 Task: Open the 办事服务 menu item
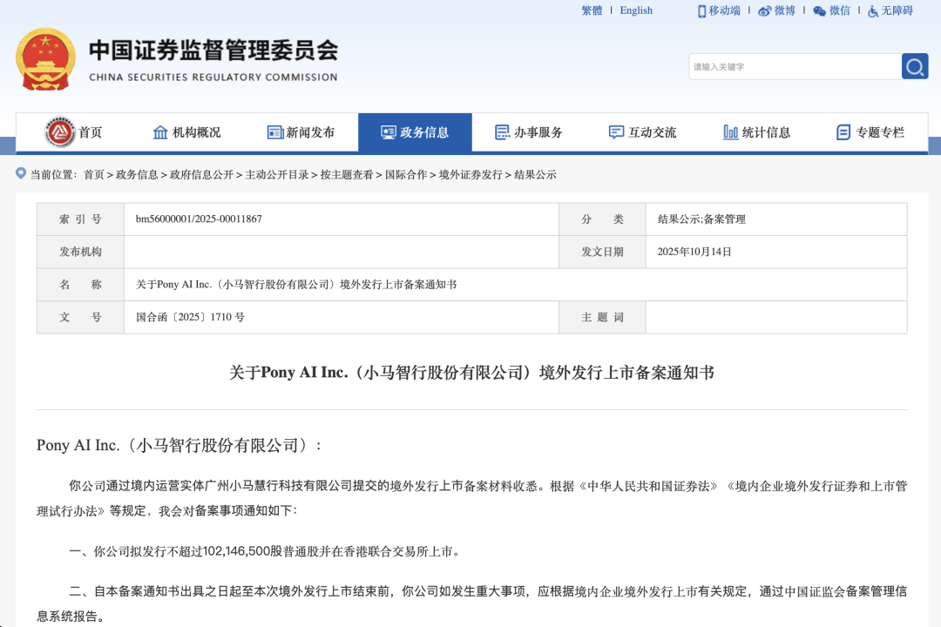point(529,132)
